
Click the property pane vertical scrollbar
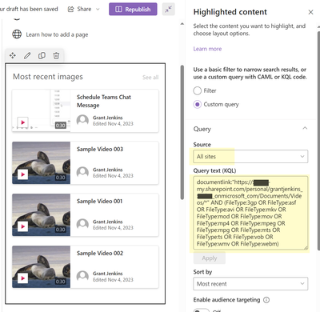point(318,140)
